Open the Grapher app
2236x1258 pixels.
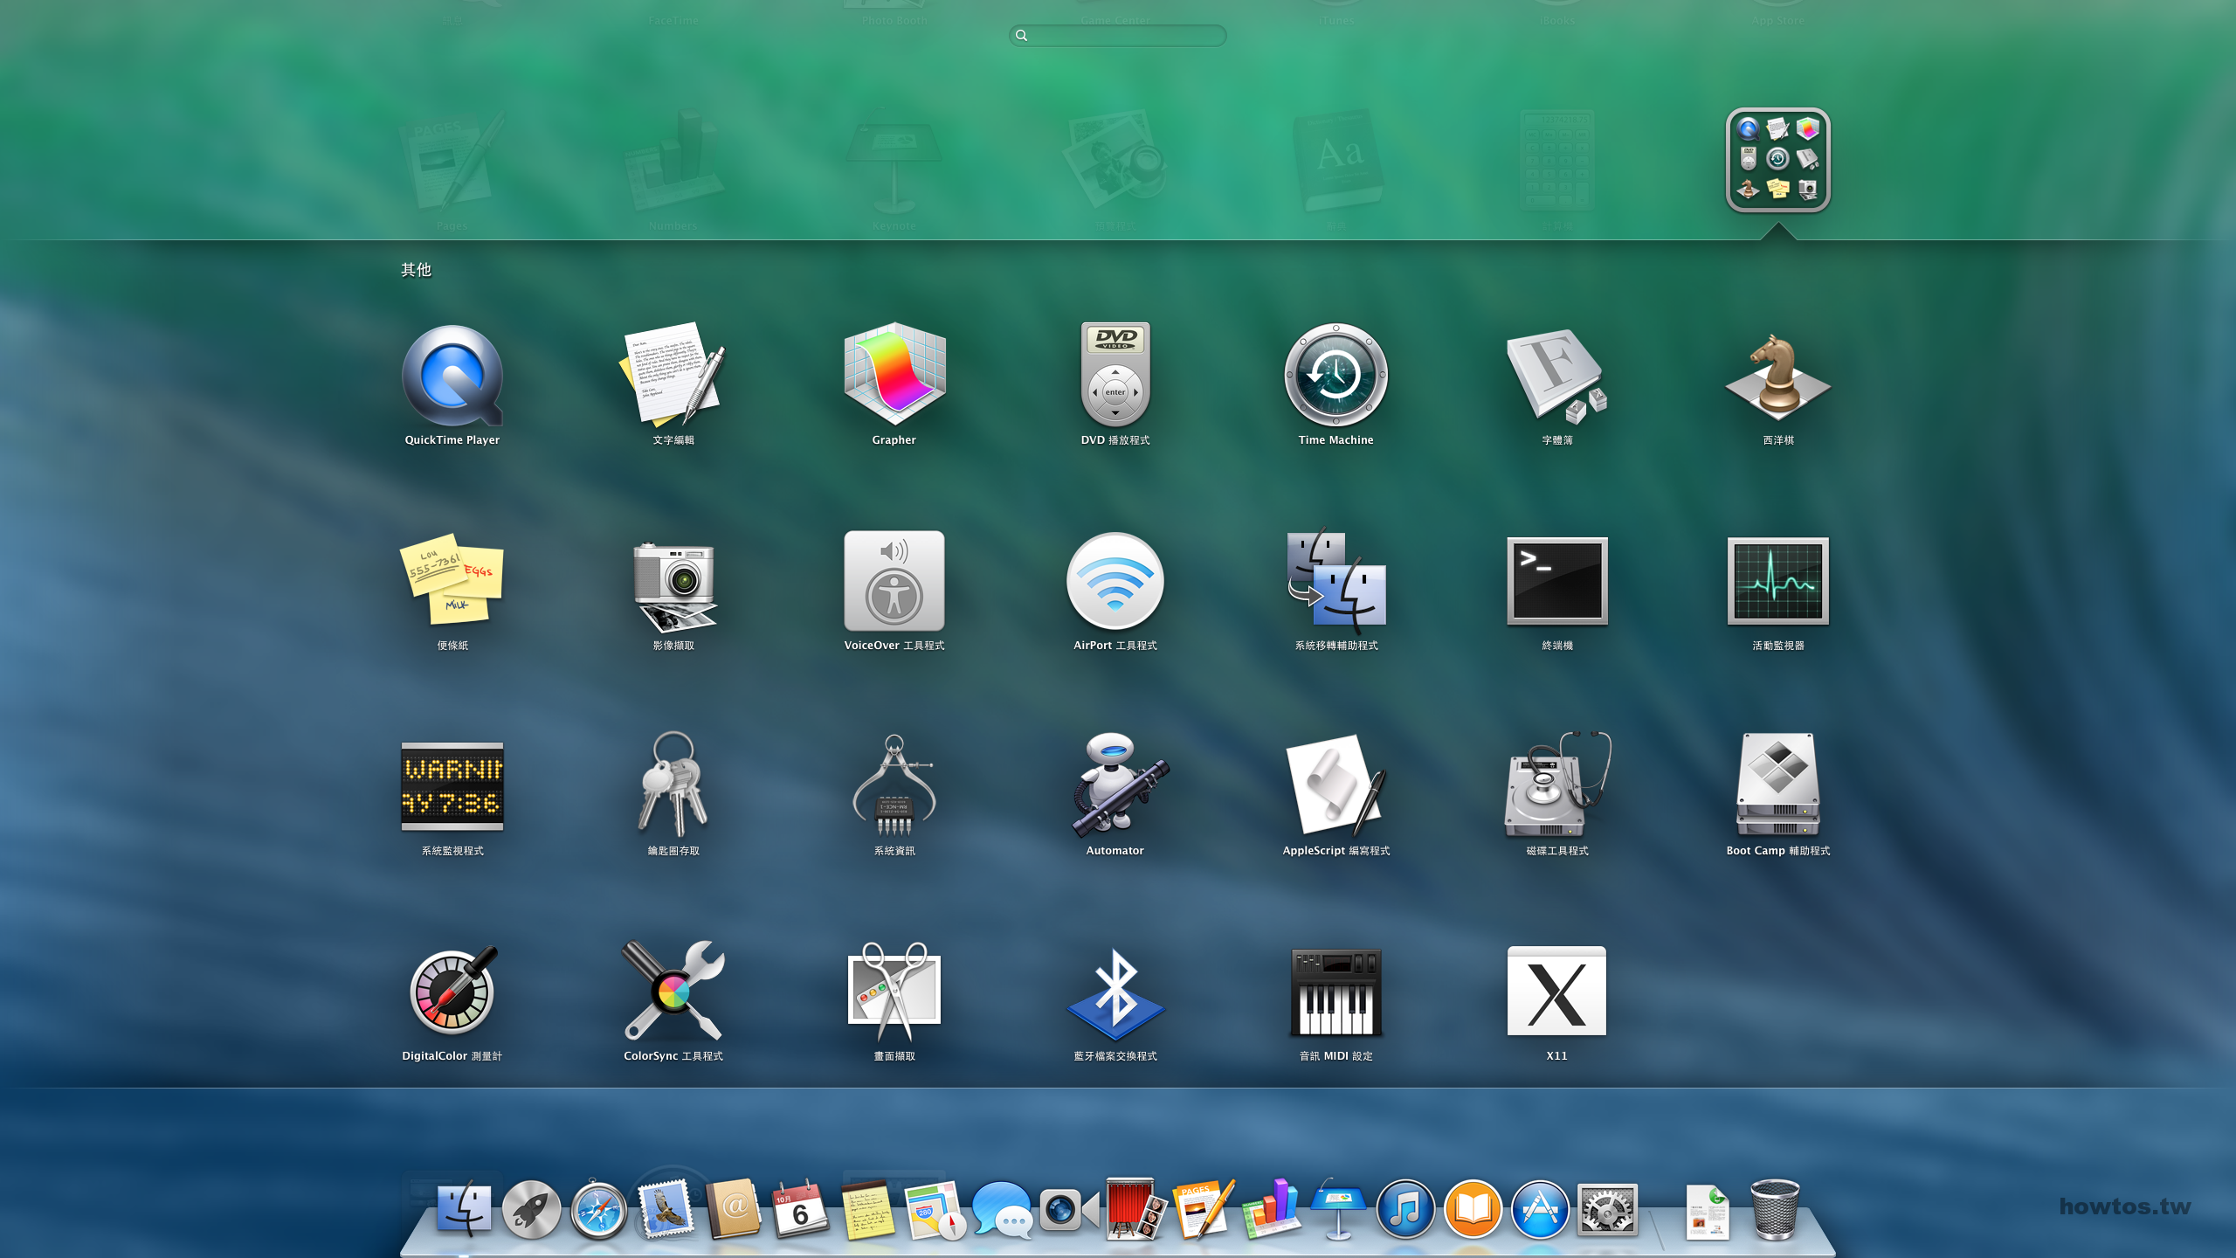[894, 376]
